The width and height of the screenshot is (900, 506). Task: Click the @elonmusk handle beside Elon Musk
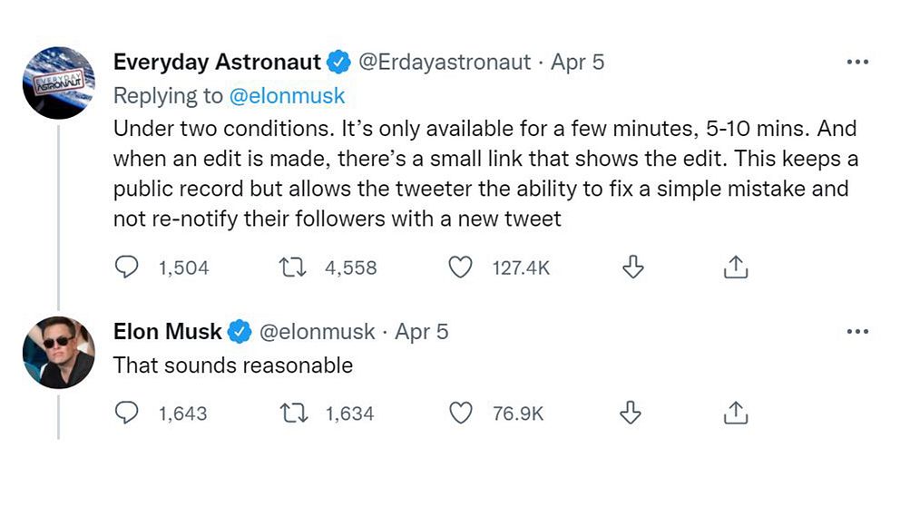[317, 332]
